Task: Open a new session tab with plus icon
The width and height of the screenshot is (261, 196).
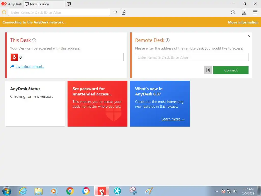Action: click(x=69, y=4)
